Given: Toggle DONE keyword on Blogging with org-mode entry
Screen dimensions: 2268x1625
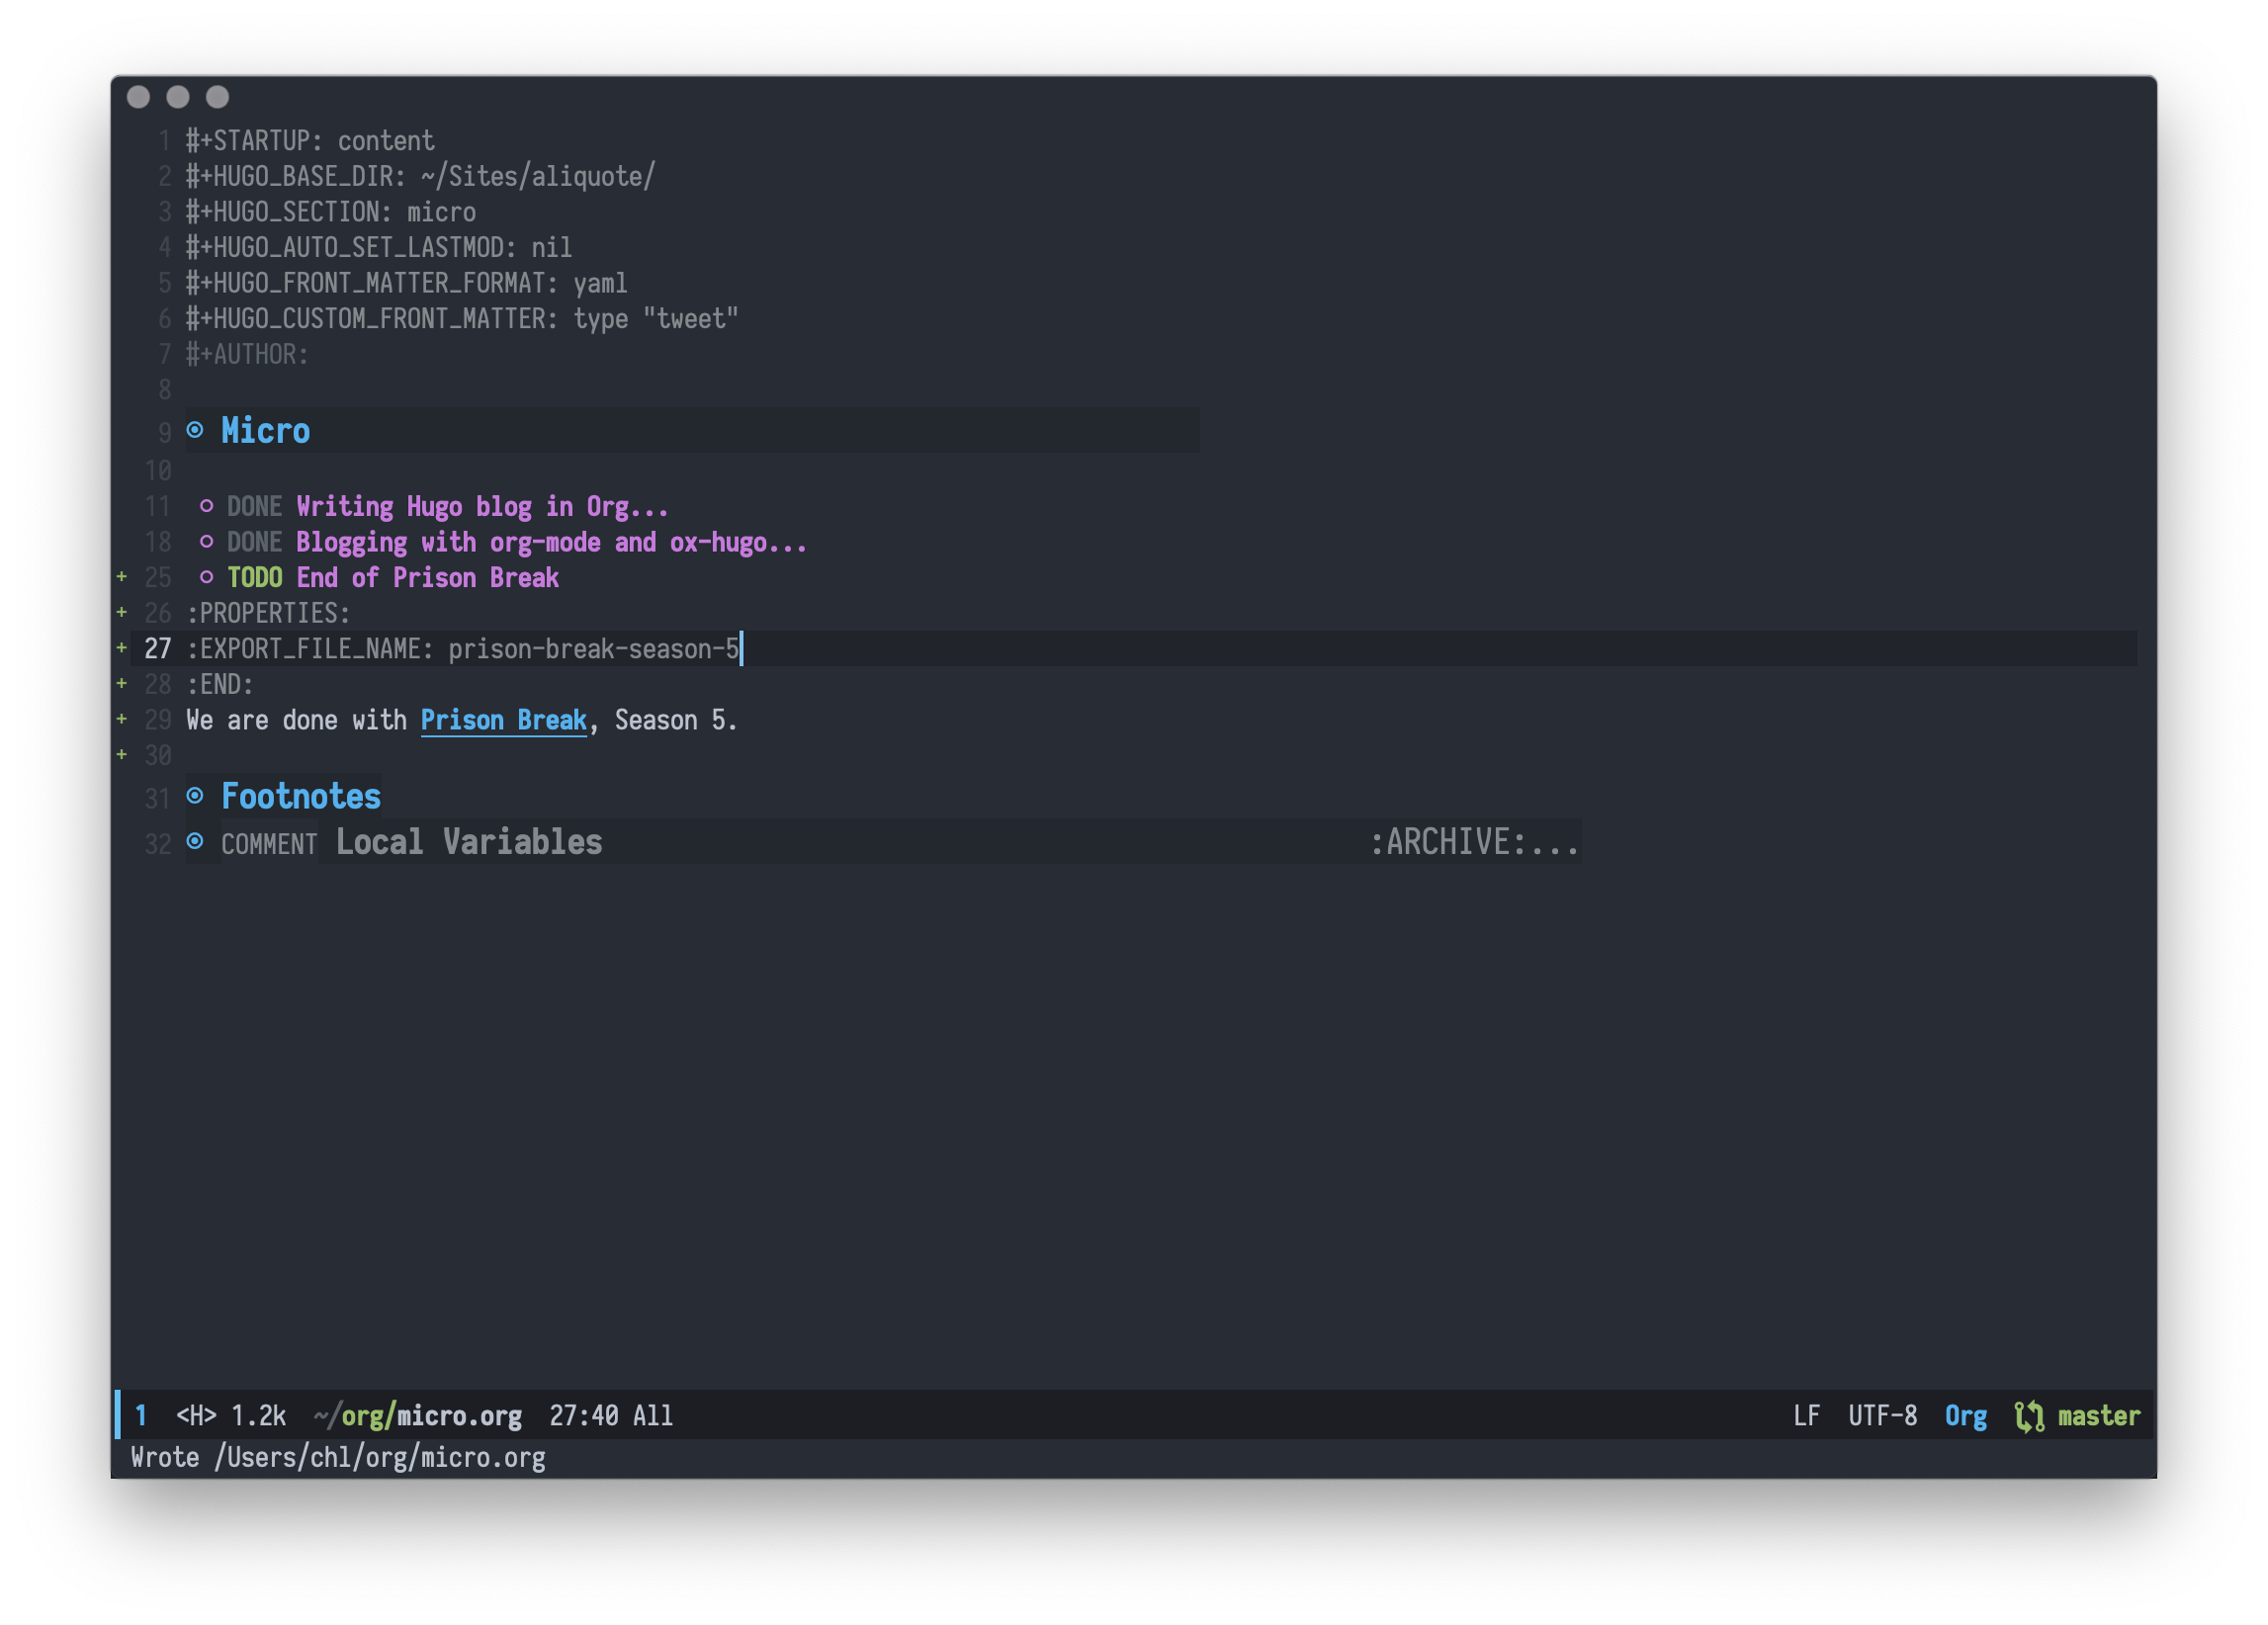Looking at the screenshot, I should (x=255, y=542).
